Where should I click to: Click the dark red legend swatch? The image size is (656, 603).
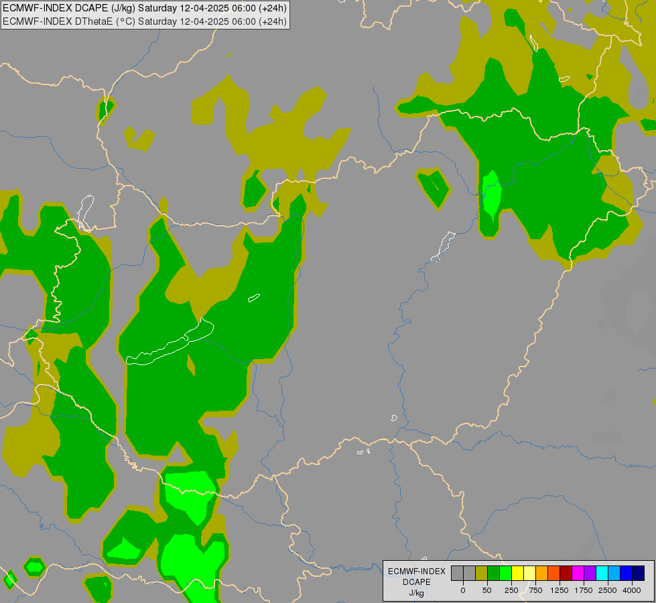(566, 573)
